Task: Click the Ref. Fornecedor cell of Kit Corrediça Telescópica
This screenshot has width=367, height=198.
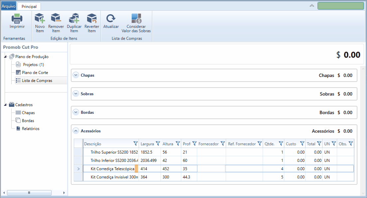Action: point(244,168)
